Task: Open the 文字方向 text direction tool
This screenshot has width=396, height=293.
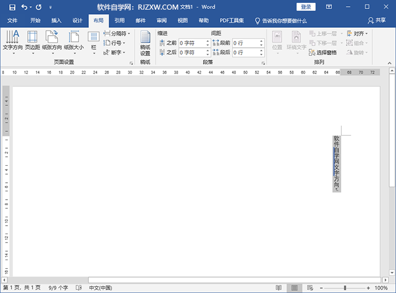Action: [x=12, y=42]
